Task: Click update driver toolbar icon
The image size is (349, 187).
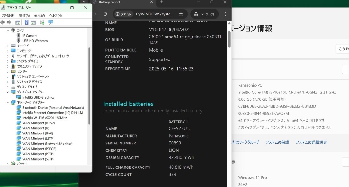Action: (42, 22)
